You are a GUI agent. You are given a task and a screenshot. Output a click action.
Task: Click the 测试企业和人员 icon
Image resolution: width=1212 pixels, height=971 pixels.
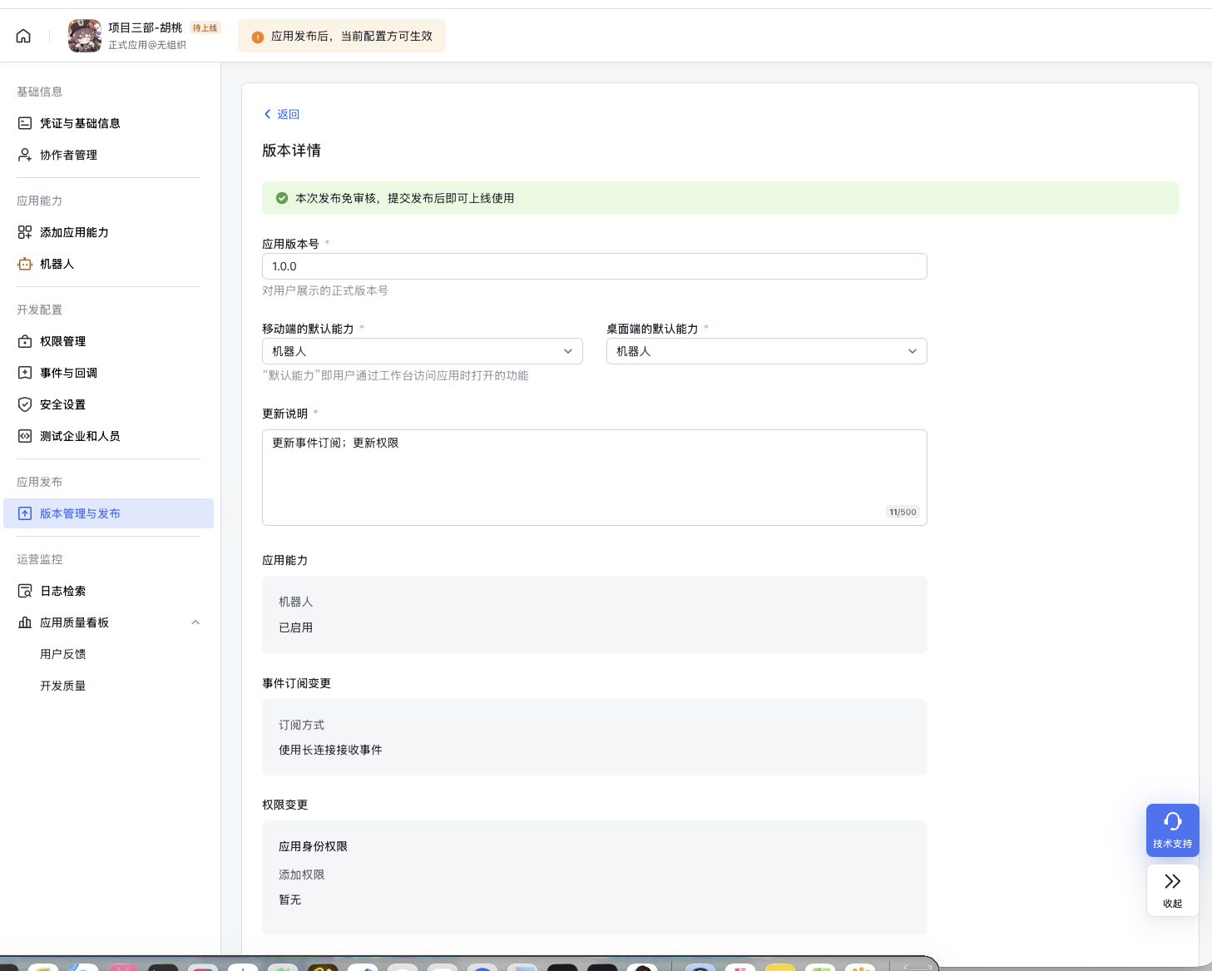pyautogui.click(x=25, y=436)
